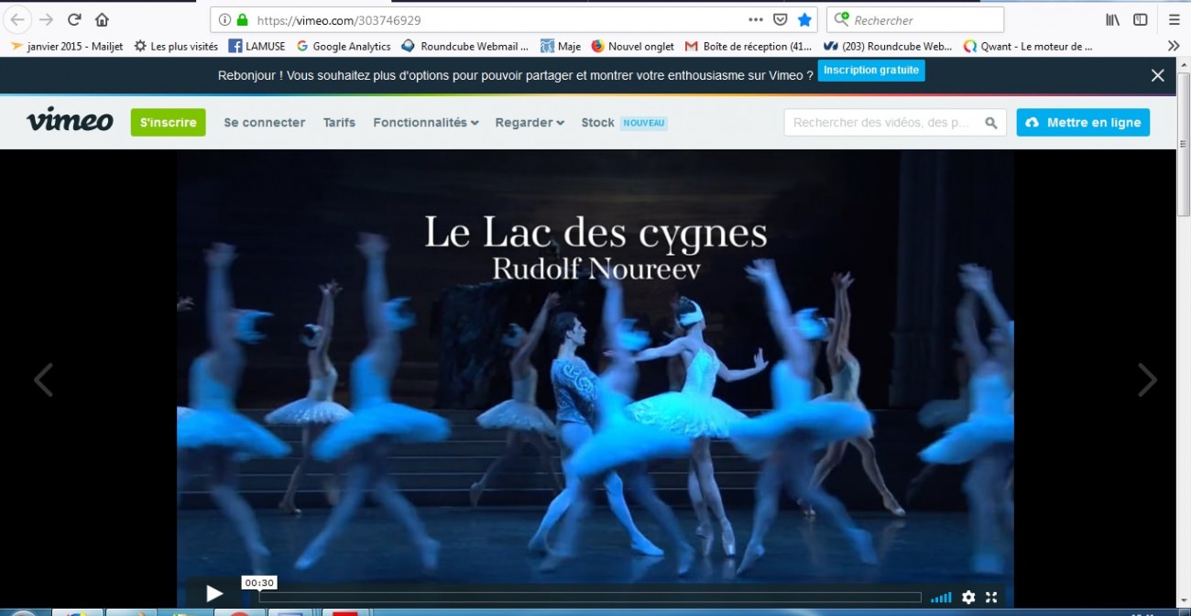This screenshot has height=616, width=1191.
Task: Go to browser home page
Action: click(102, 19)
